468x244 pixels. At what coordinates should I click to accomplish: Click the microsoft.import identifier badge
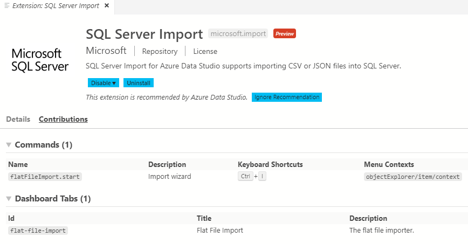(238, 33)
